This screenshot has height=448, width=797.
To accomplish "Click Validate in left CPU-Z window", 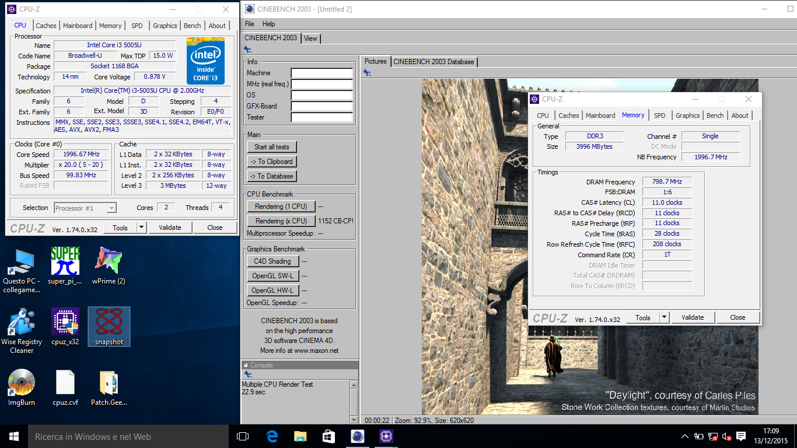I will tap(170, 228).
